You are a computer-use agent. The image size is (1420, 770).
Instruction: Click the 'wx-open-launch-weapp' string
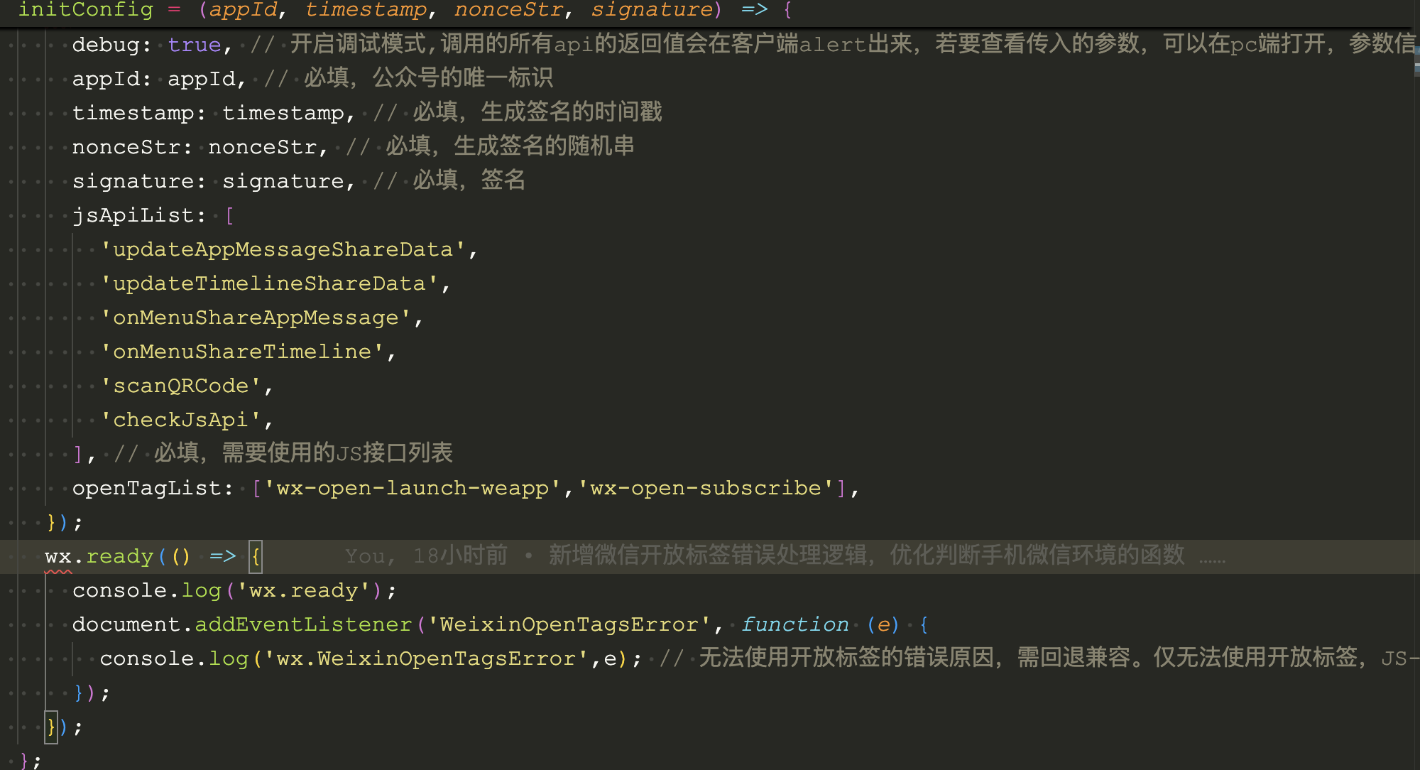tap(413, 489)
